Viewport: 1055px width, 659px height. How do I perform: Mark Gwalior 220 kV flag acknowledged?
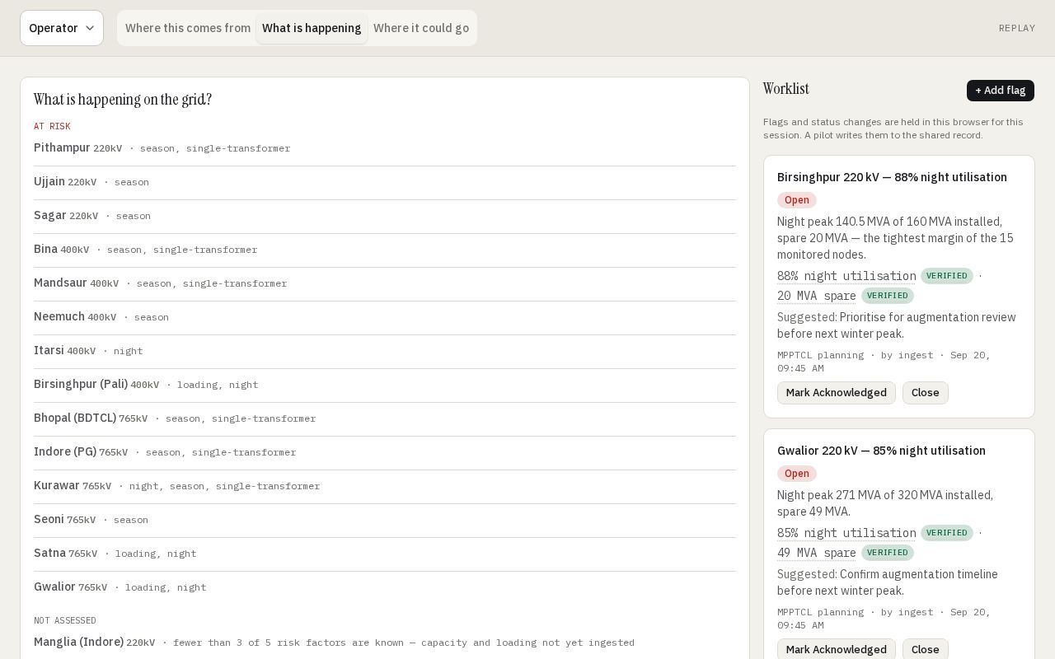pyautogui.click(x=837, y=649)
